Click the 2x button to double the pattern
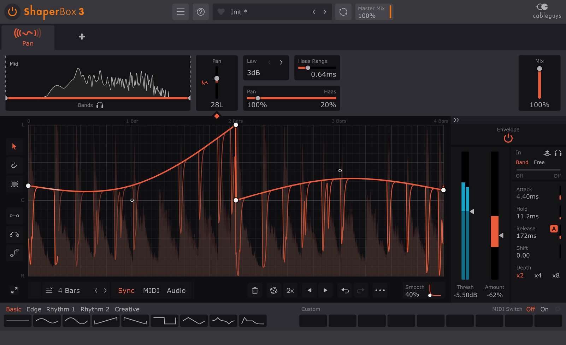Screen dimensions: 566x345 290,290
